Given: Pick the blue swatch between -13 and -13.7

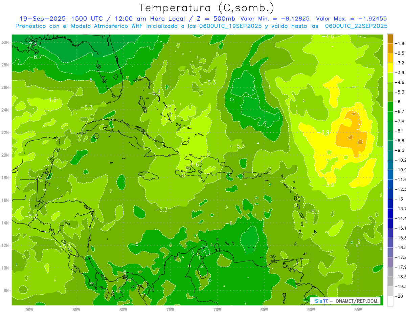Looking at the screenshot, I should coord(390,204).
